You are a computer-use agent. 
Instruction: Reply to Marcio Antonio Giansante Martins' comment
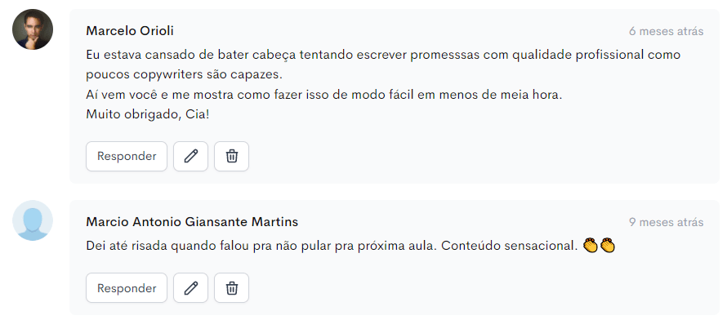tap(127, 288)
